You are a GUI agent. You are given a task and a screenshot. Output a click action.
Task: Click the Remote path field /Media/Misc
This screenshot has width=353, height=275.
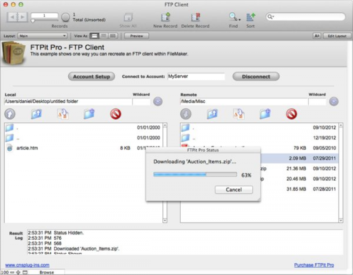point(244,102)
